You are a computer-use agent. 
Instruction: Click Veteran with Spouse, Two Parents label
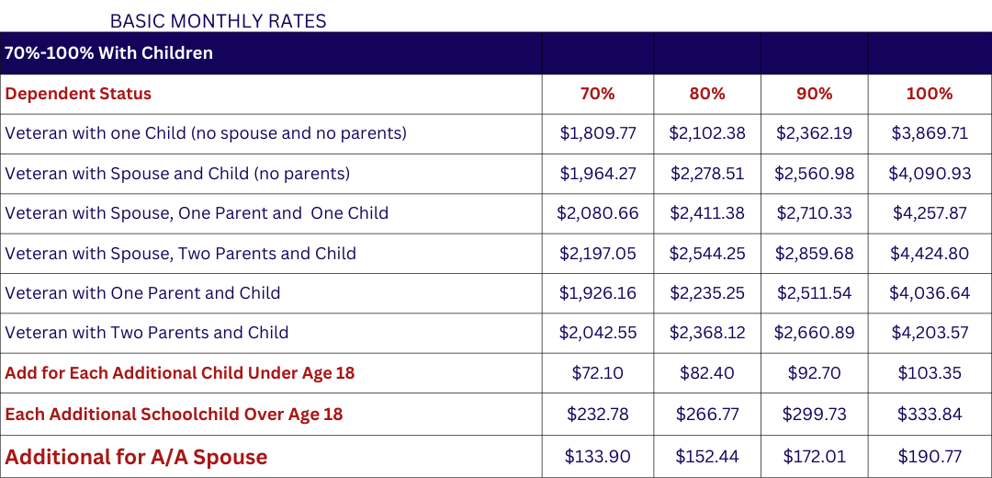pyautogui.click(x=180, y=253)
